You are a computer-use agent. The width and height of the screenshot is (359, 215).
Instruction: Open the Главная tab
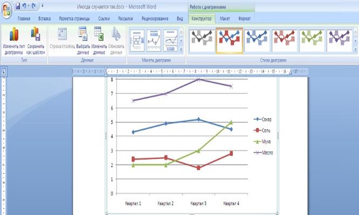pyautogui.click(x=24, y=18)
